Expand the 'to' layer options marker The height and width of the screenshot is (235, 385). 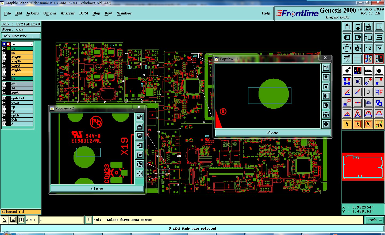click(x=32, y=44)
